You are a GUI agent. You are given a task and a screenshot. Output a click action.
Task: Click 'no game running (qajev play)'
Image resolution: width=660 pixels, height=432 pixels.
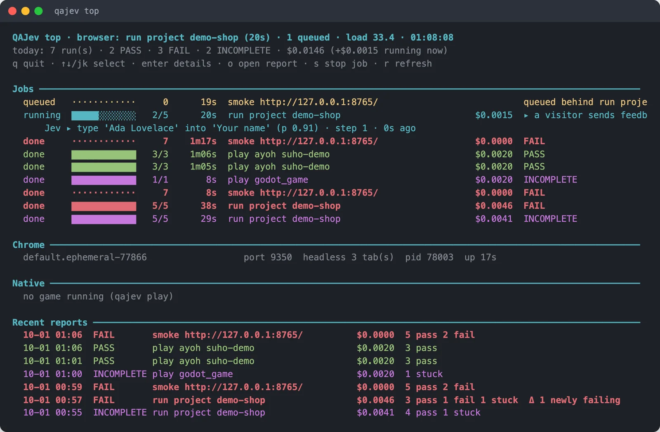coord(98,296)
